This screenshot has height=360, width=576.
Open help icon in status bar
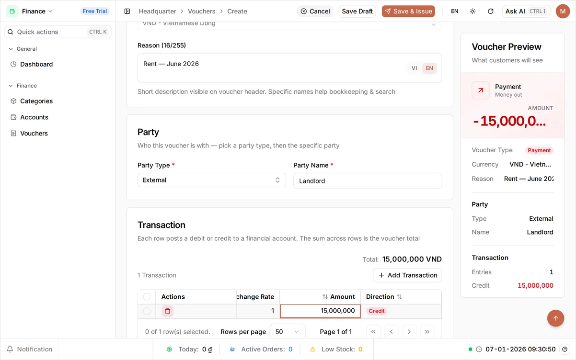565,349
